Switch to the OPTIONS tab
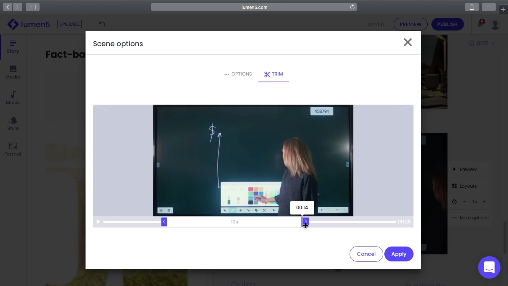 pos(238,74)
